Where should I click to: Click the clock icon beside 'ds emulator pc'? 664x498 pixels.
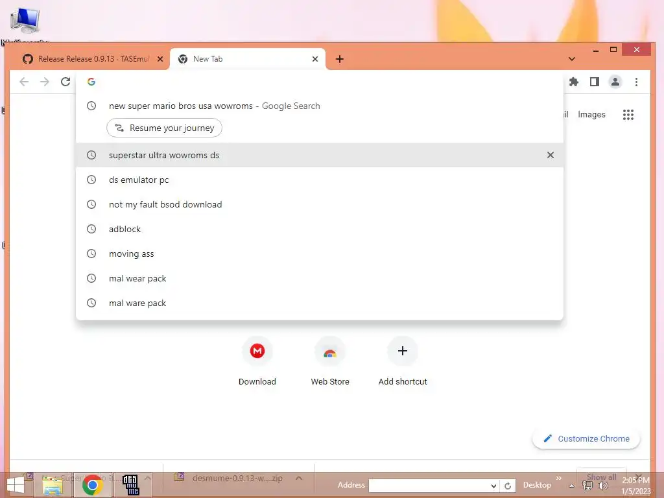click(91, 180)
